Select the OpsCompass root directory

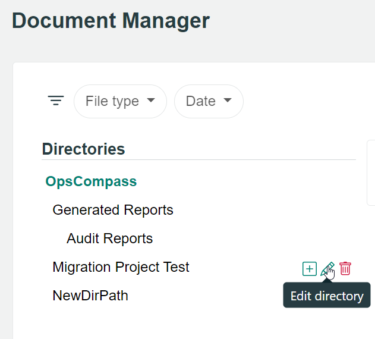[91, 181]
